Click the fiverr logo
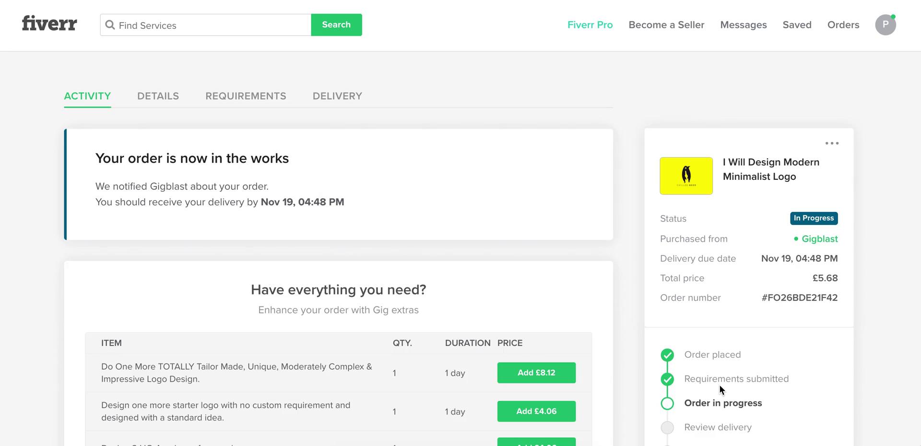The height and width of the screenshot is (446, 921). [49, 23]
